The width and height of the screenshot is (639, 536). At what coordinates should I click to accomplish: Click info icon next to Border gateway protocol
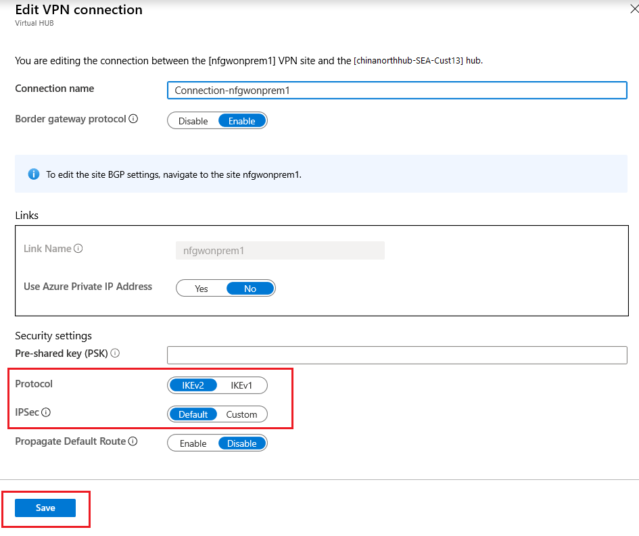tap(133, 119)
